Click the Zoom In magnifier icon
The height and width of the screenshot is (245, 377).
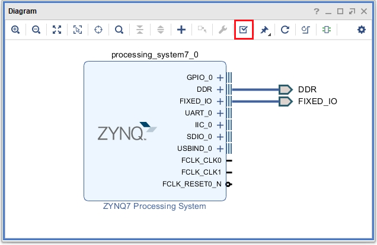click(15, 30)
